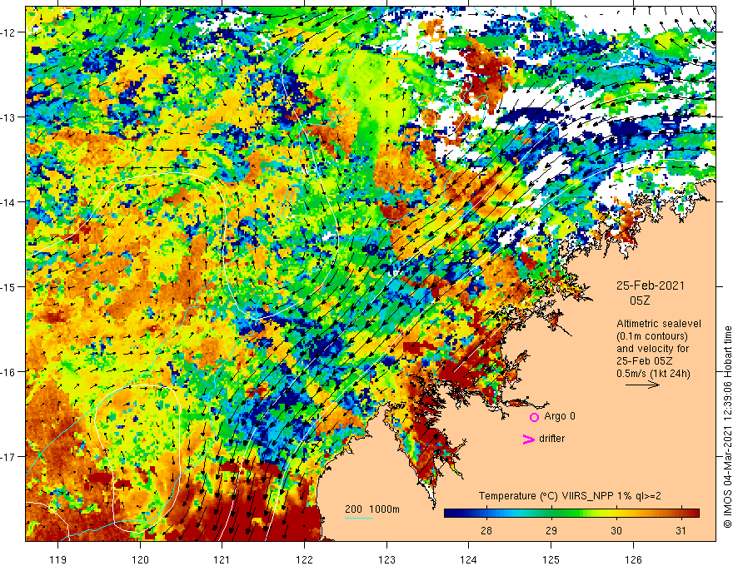Screen dimensions: 733x566
Task: Click the '124' longitude axis label
Action: coord(469,559)
